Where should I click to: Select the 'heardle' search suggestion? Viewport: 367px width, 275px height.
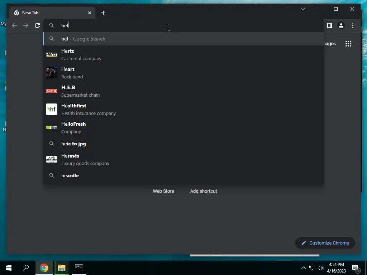pos(183,175)
